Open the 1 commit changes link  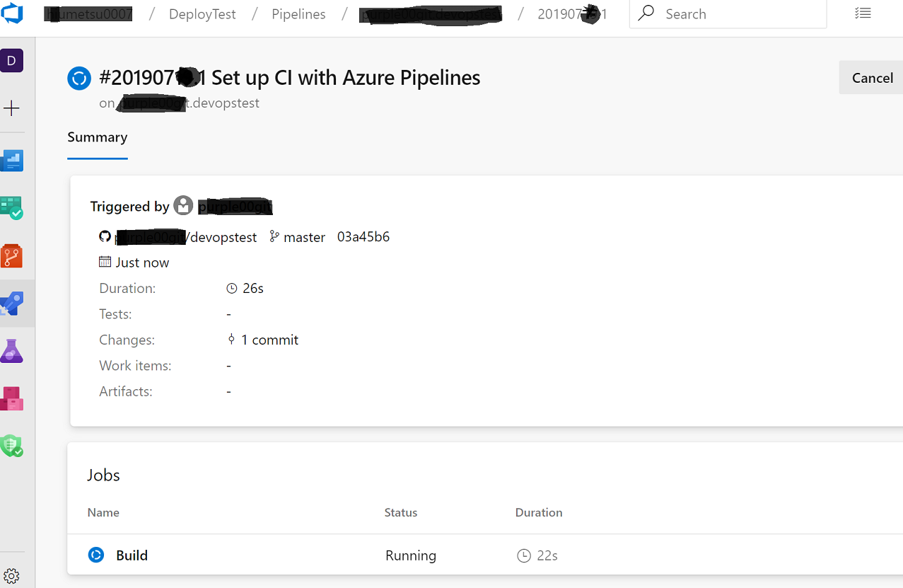[269, 340]
